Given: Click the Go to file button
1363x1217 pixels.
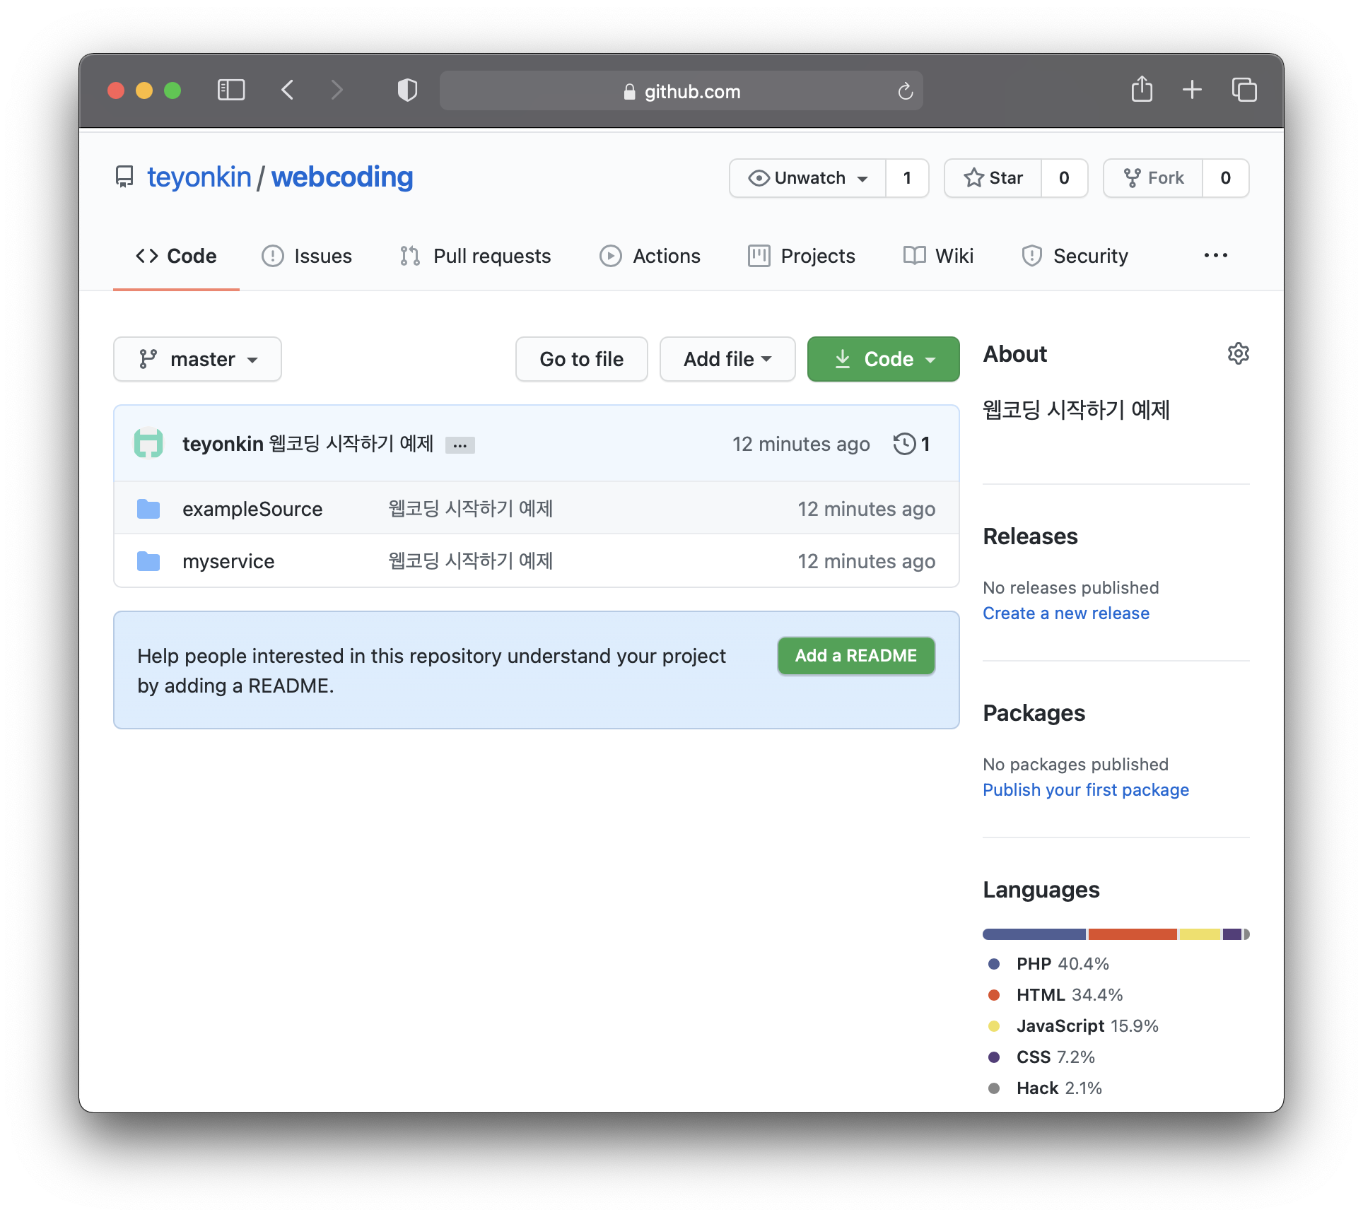Looking at the screenshot, I should pyautogui.click(x=581, y=359).
